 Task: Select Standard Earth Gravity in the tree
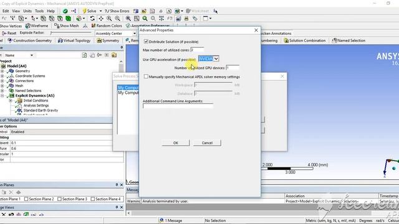41,111
